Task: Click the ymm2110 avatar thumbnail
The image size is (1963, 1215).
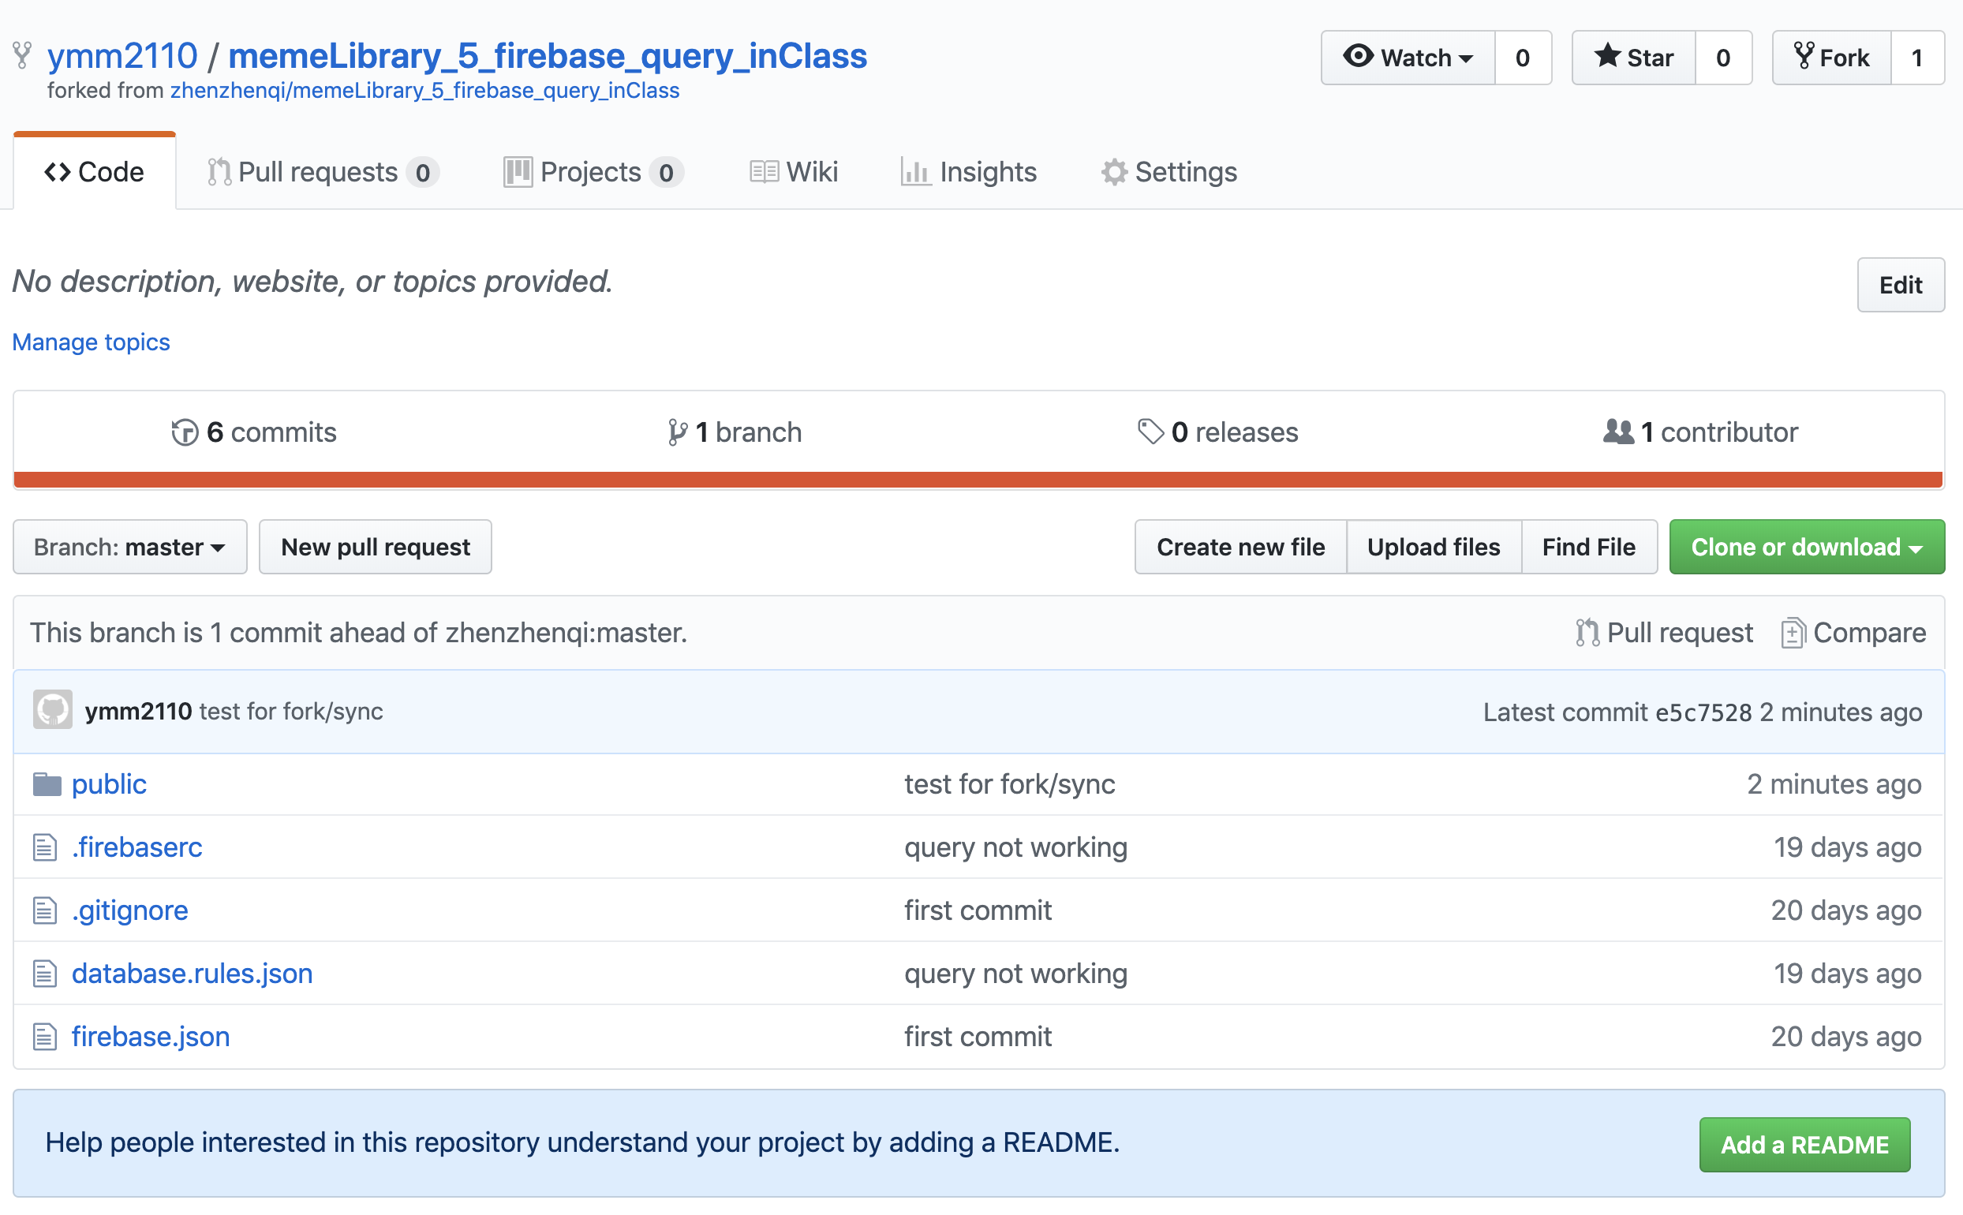Action: click(x=53, y=710)
